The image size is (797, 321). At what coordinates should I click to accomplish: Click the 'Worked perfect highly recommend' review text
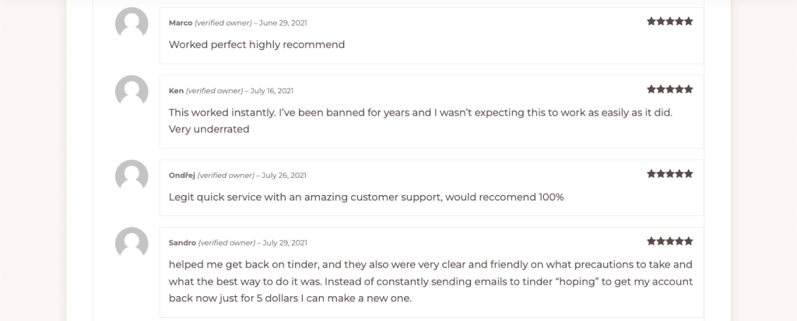(x=257, y=44)
